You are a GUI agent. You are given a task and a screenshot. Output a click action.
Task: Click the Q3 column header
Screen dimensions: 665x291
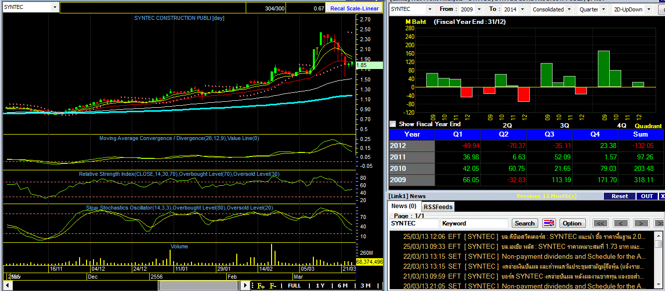pos(550,134)
